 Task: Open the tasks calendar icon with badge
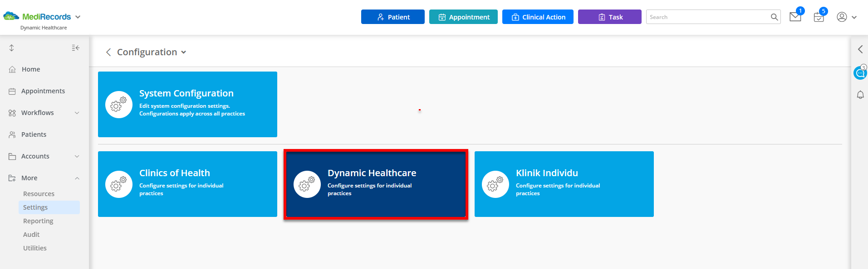coord(819,17)
